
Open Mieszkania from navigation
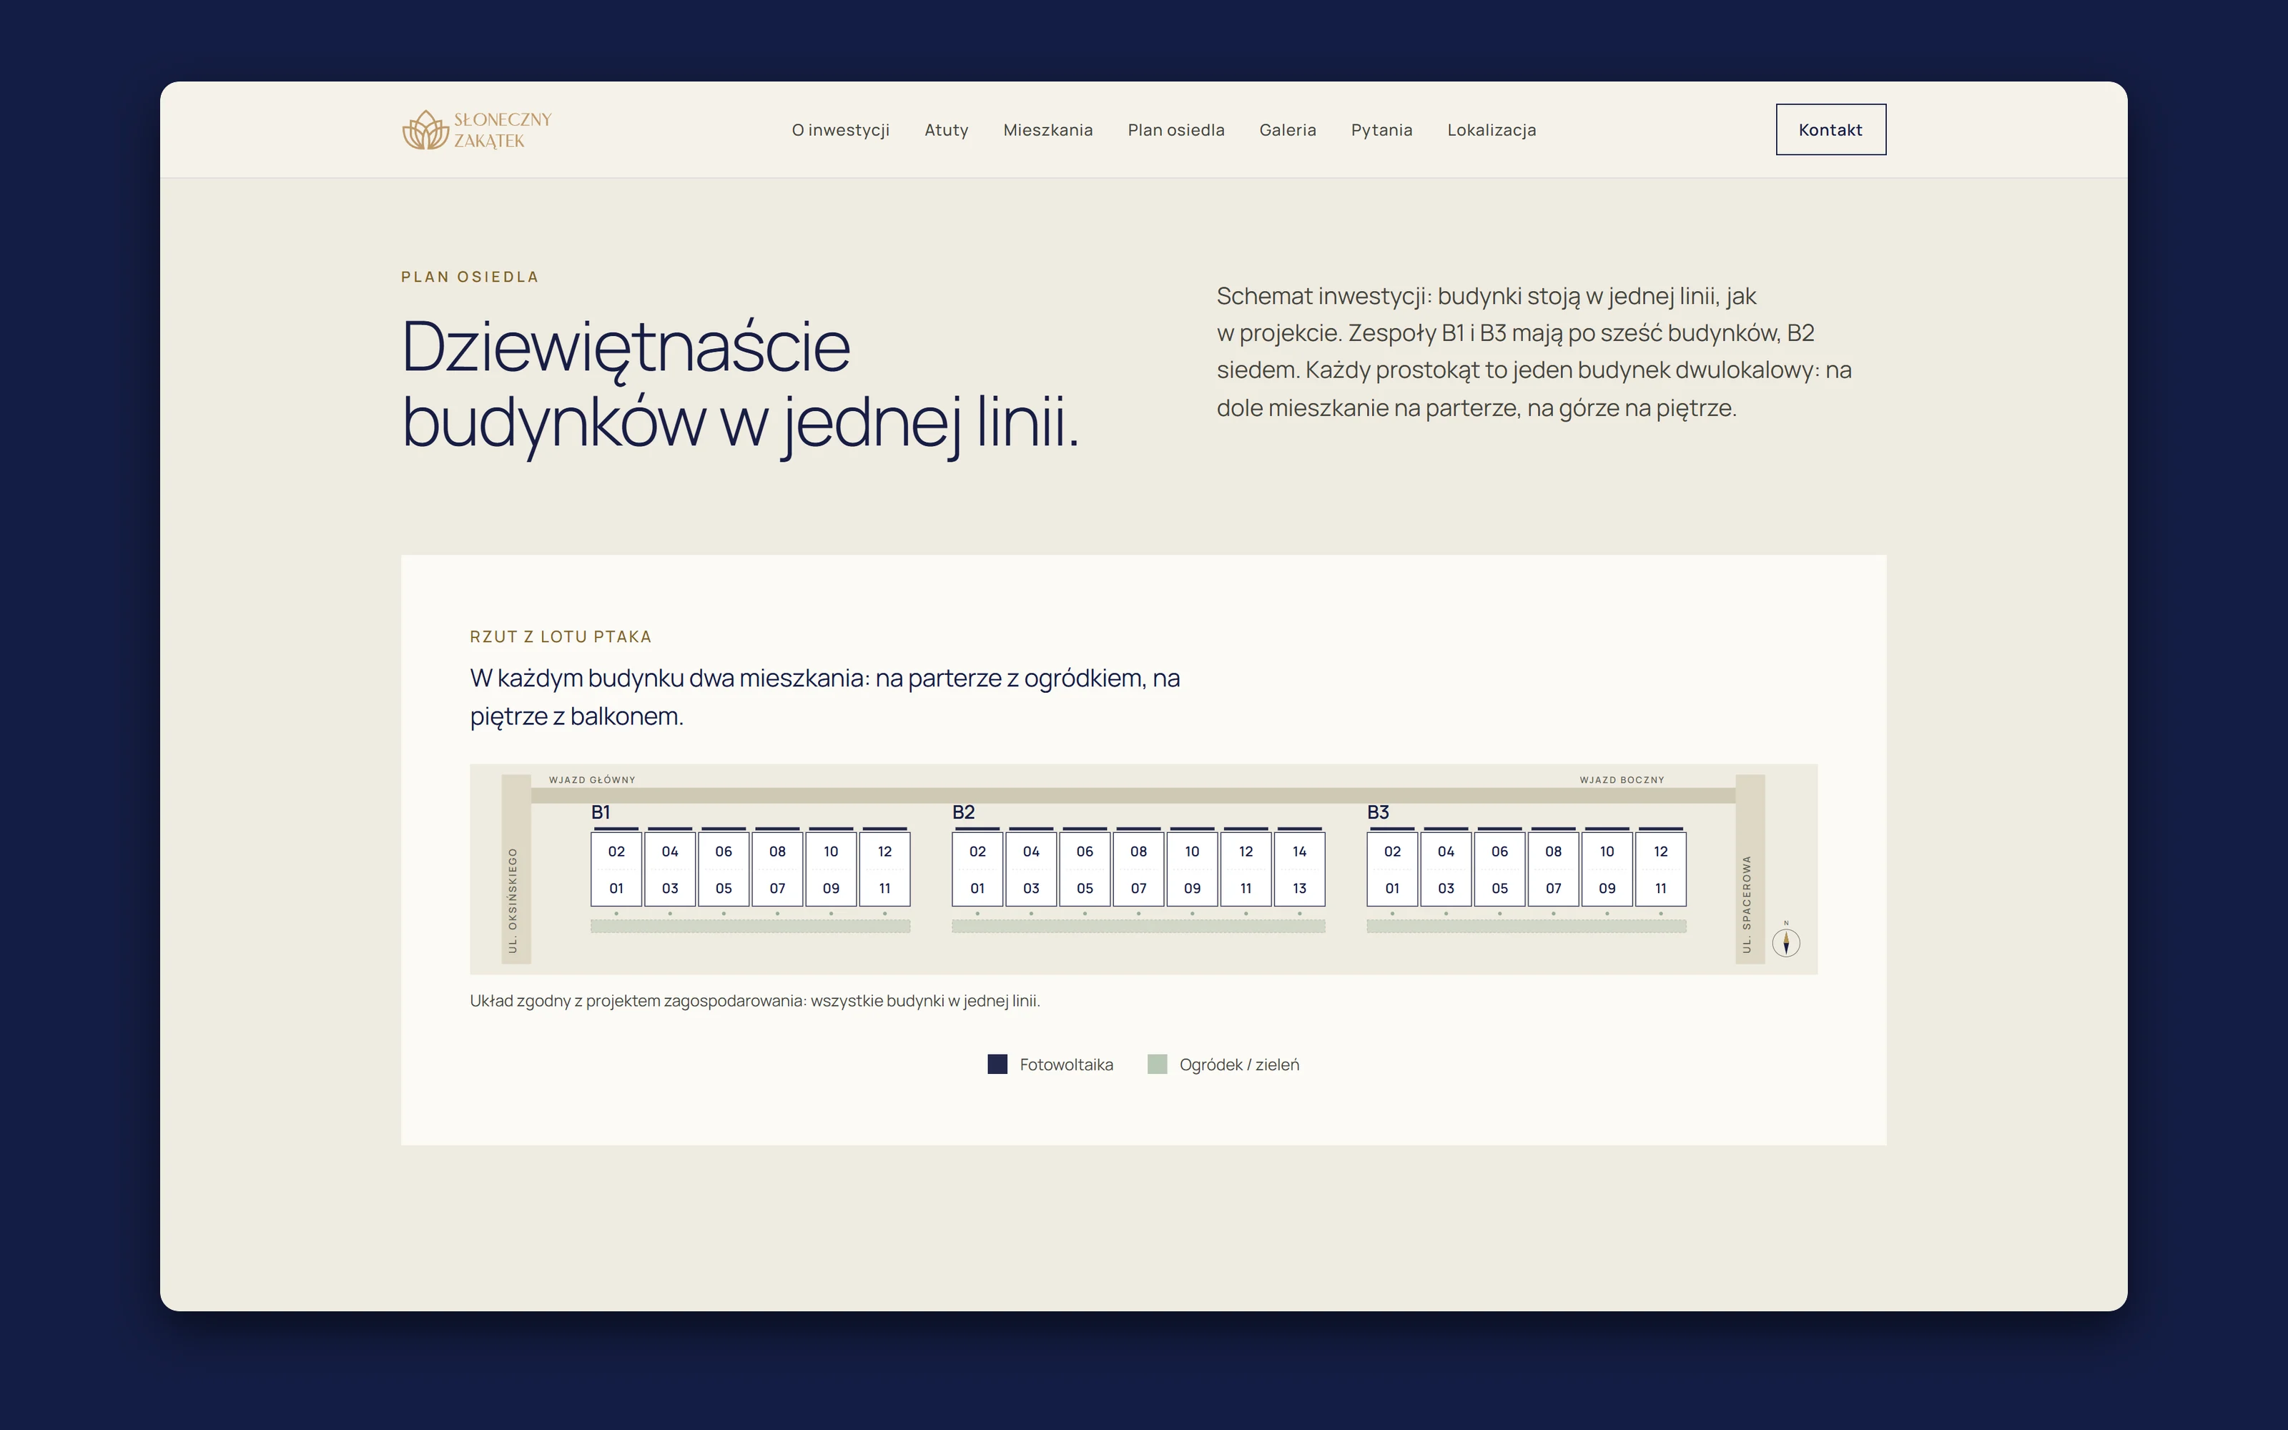(1047, 129)
